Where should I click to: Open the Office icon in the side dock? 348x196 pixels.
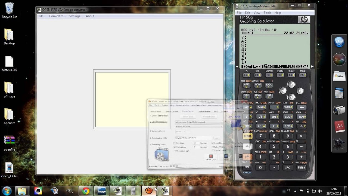click(339, 76)
